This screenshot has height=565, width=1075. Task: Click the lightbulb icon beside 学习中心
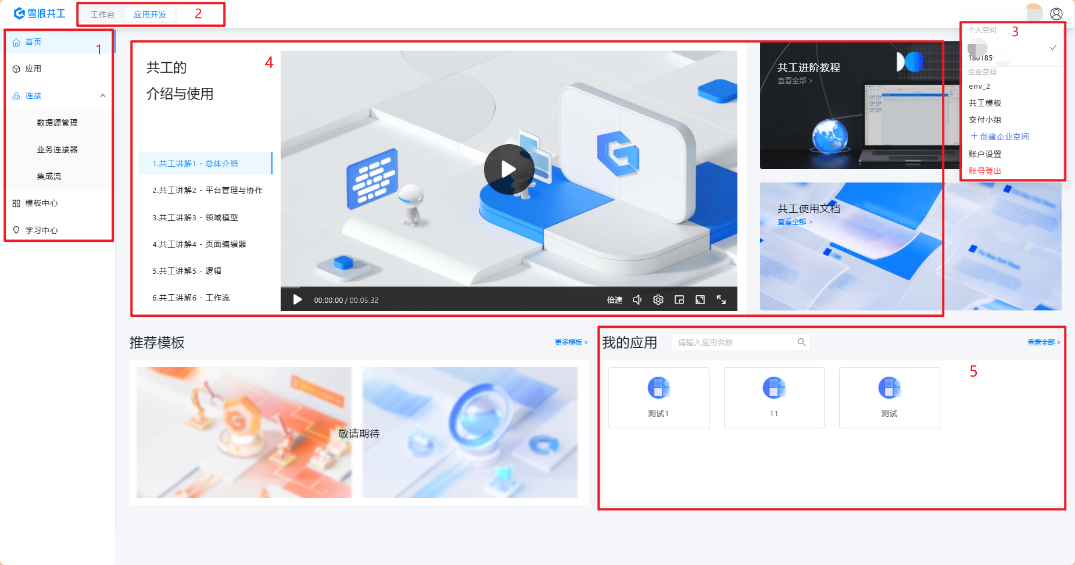16,230
